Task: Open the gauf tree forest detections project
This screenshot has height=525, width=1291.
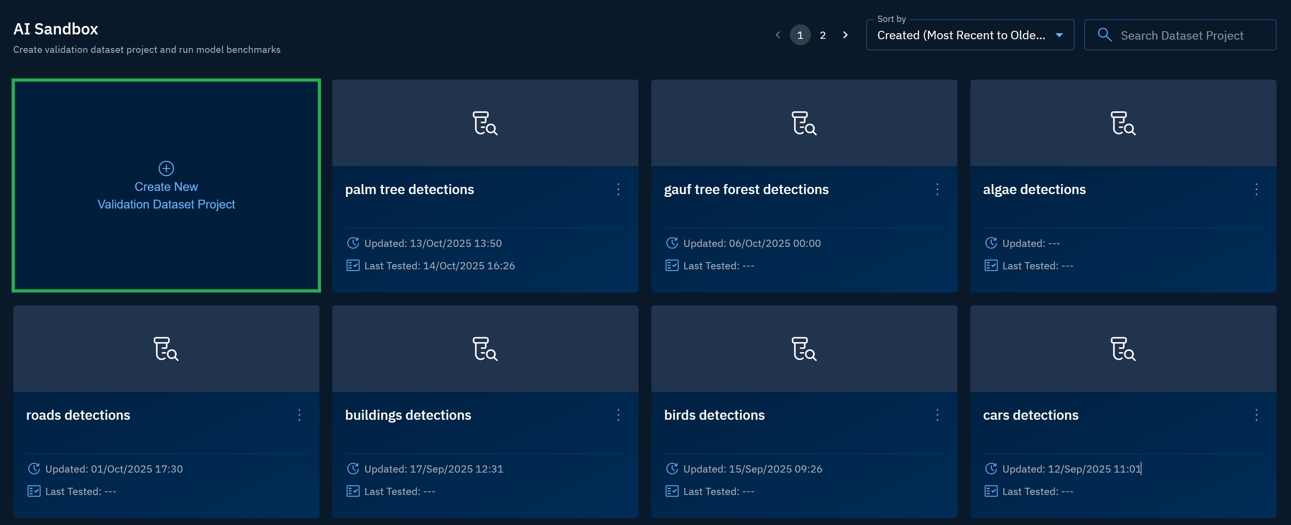Action: (x=746, y=190)
